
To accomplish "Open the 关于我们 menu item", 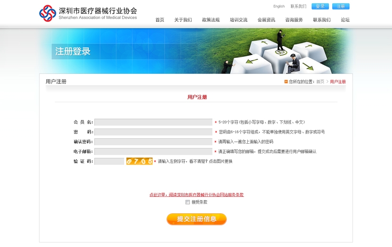I will (x=183, y=20).
